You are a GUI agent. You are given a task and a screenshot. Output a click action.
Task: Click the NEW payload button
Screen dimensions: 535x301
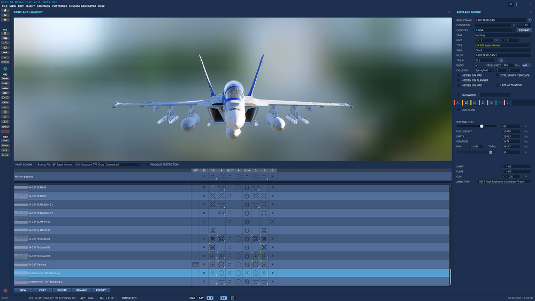point(23,290)
